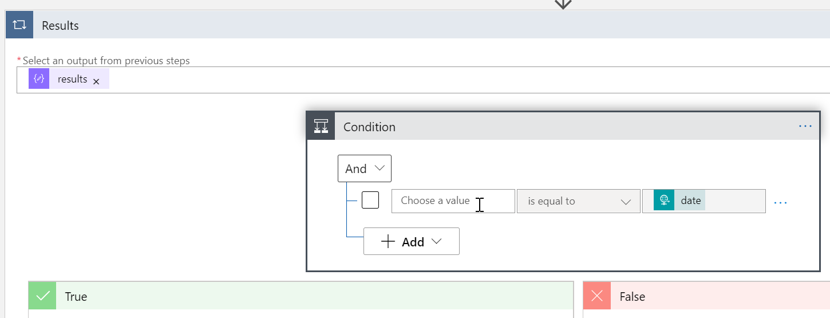Select the date dynamic content token
This screenshot has height=318, width=830.
point(690,201)
